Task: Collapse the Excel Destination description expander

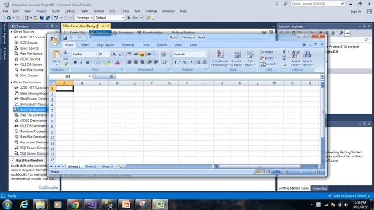Action: coord(13,160)
